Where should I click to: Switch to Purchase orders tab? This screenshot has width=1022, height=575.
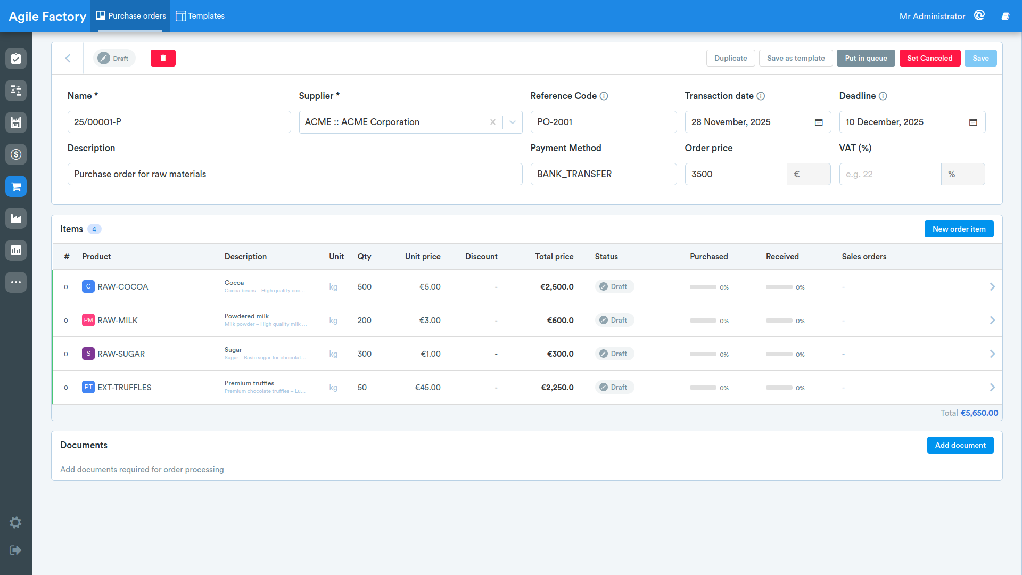pos(130,16)
